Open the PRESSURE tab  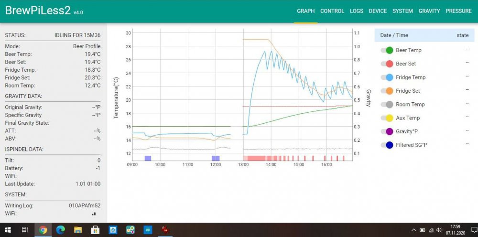coord(458,11)
